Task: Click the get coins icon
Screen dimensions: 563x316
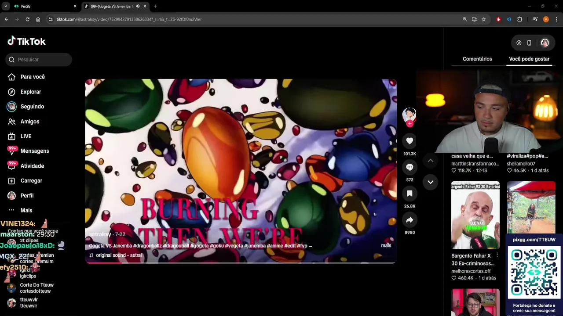Action: [x=519, y=43]
